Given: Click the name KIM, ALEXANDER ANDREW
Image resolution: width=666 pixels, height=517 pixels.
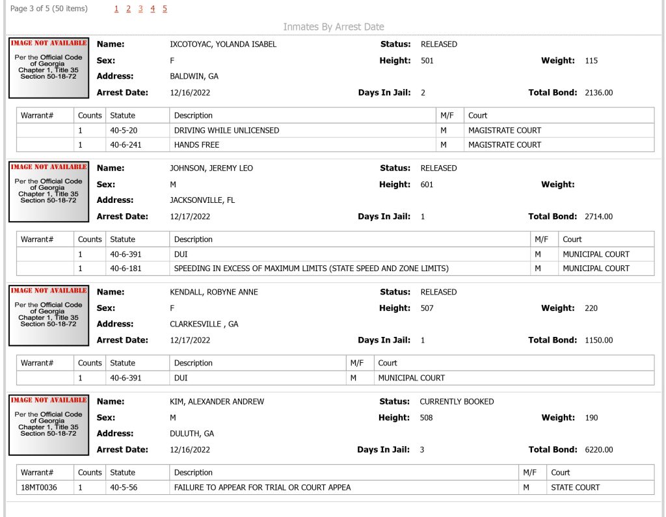Looking at the screenshot, I should (x=217, y=401).
